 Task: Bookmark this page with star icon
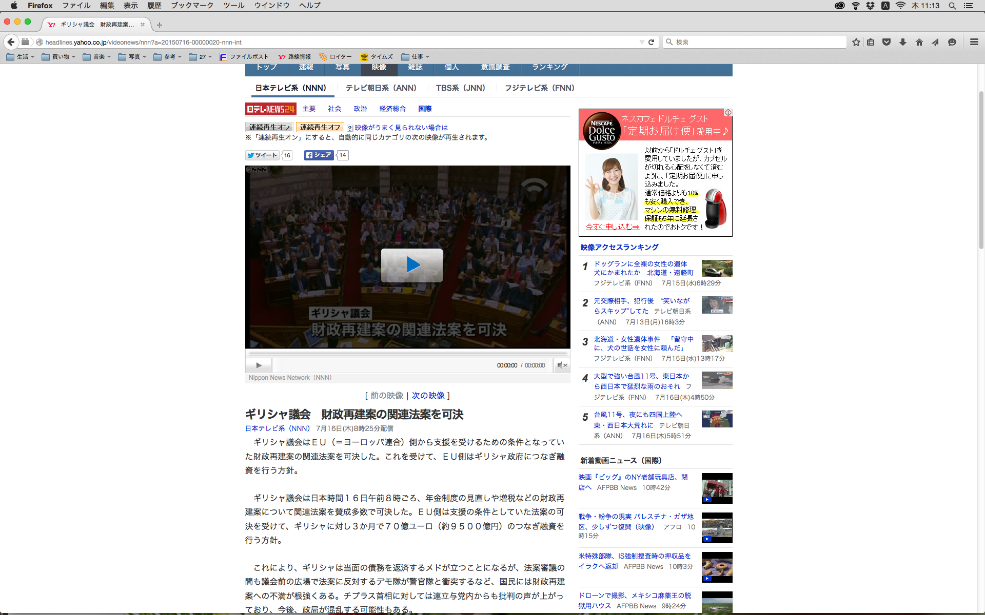[856, 42]
